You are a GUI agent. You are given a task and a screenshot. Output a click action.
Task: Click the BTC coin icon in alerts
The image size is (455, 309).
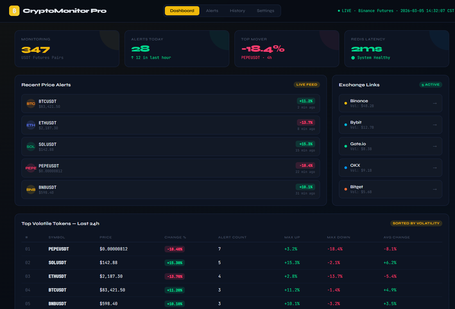click(x=31, y=104)
